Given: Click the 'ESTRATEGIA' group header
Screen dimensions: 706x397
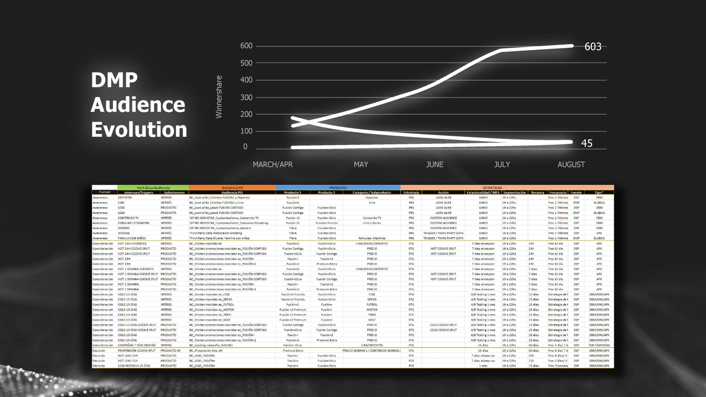Looking at the screenshot, I should (507, 188).
